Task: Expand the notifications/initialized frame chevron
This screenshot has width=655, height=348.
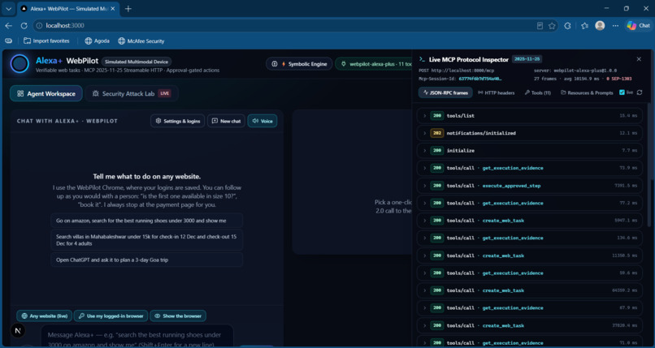Action: pos(424,133)
